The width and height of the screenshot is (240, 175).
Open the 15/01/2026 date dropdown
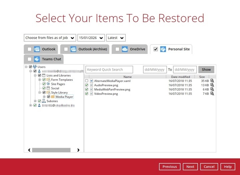(91, 38)
